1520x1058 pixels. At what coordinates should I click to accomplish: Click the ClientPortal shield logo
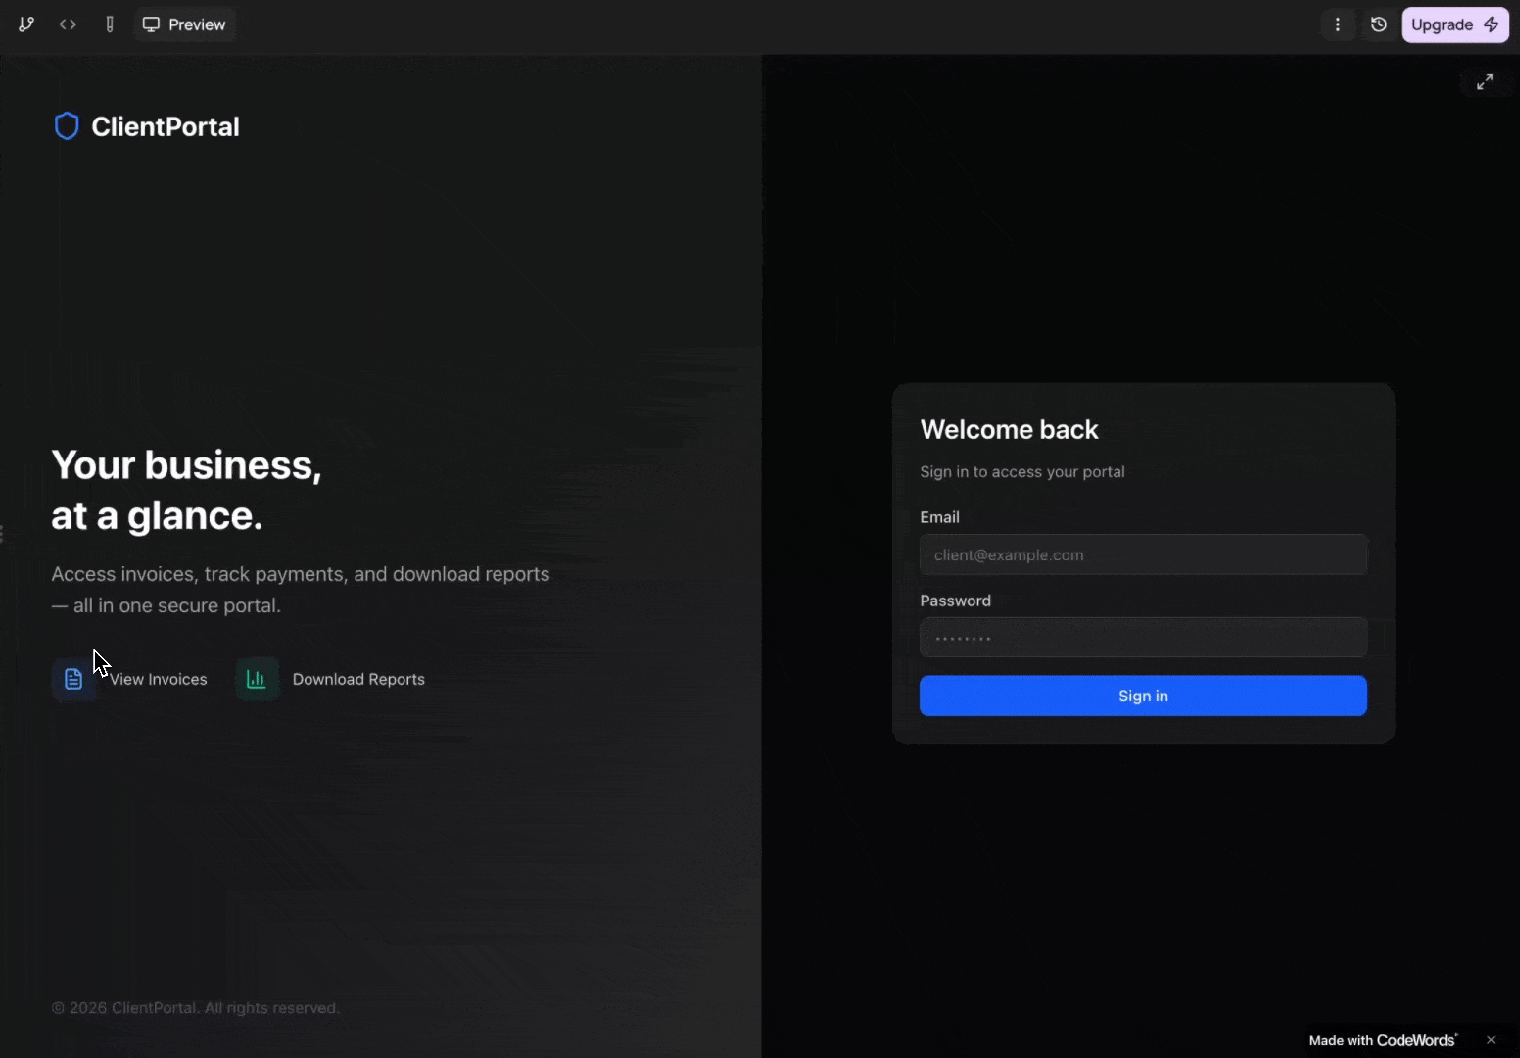(x=67, y=126)
